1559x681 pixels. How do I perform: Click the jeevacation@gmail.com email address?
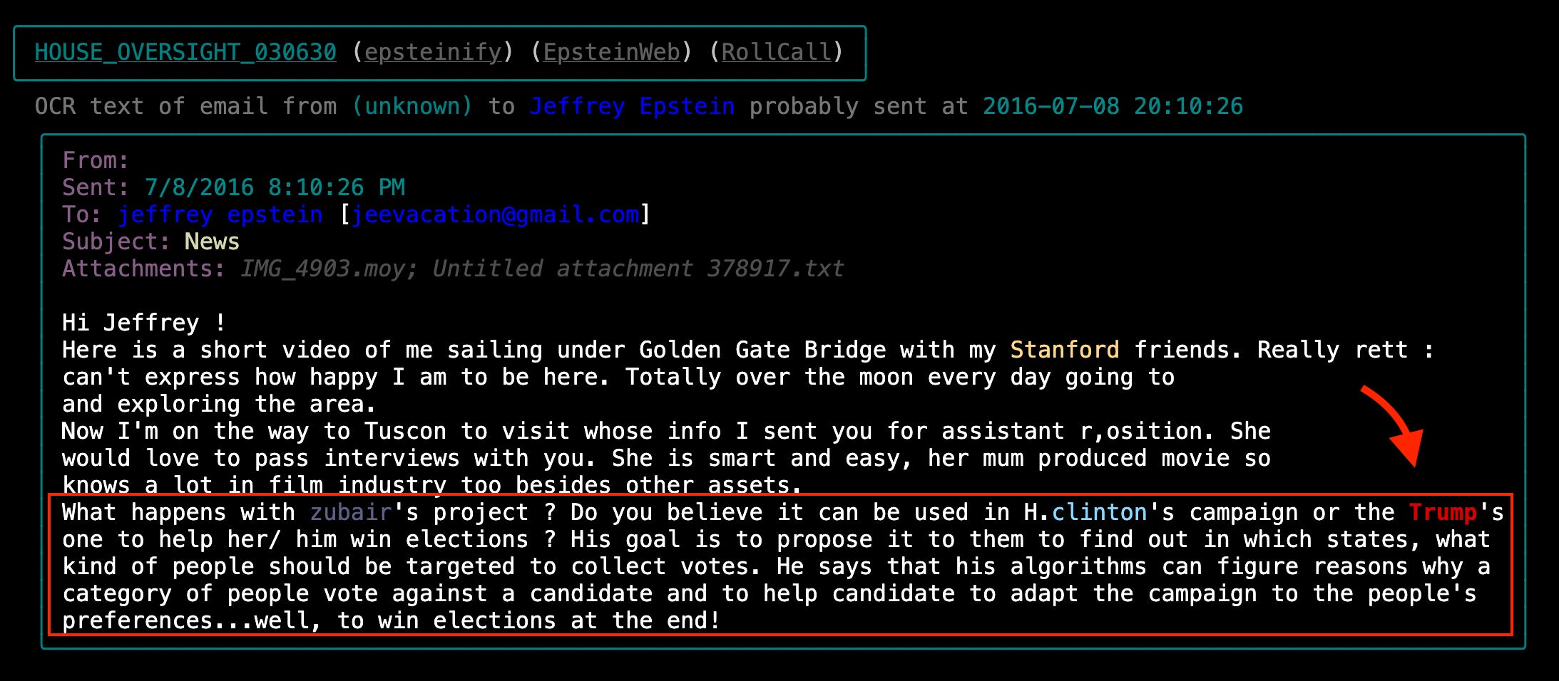pos(496,214)
